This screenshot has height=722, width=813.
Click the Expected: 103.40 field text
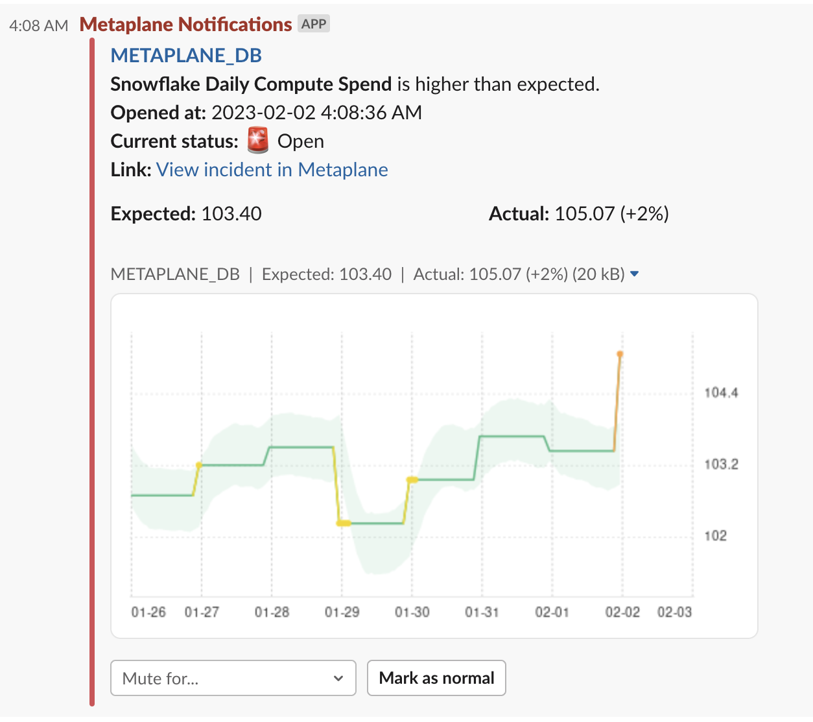186,214
